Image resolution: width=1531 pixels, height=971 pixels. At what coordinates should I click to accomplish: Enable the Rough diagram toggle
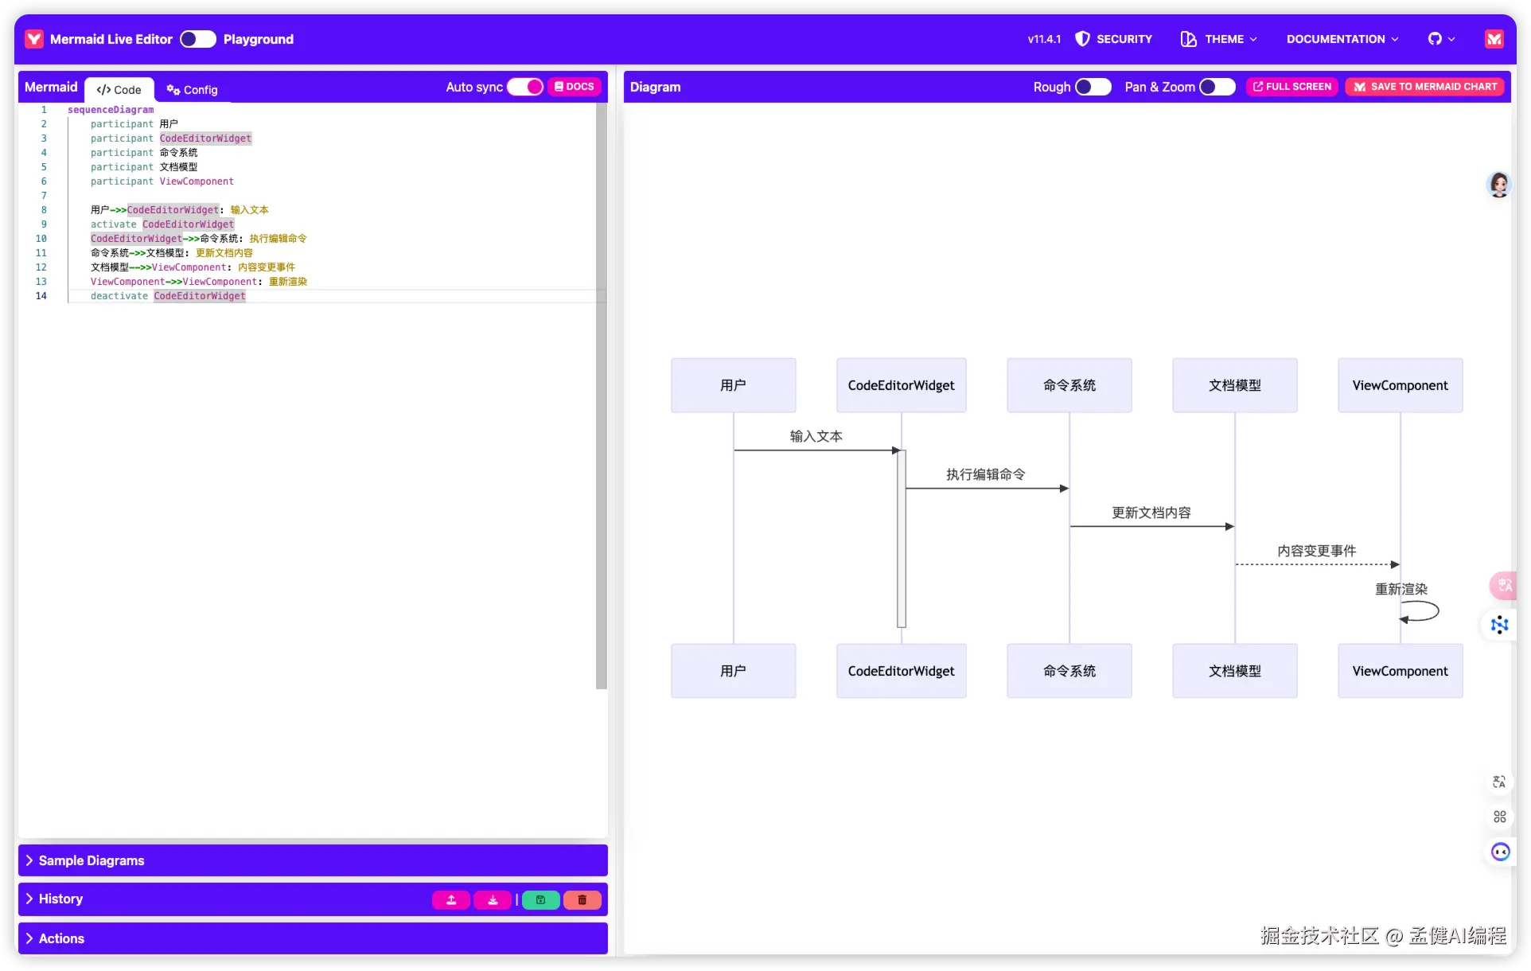(x=1093, y=87)
